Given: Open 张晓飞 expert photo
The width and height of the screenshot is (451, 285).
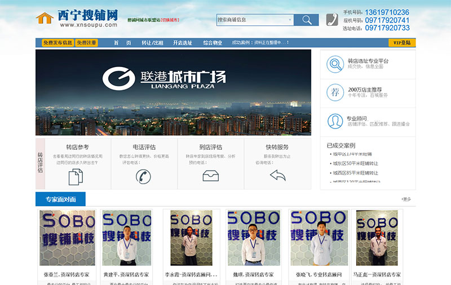Looking at the screenshot, I should point(319,238).
